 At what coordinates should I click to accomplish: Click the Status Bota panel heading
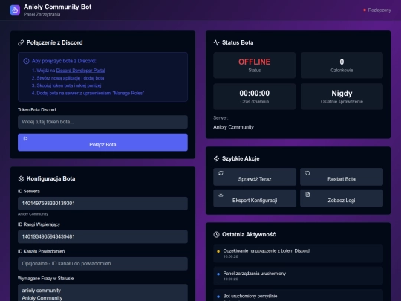238,43
